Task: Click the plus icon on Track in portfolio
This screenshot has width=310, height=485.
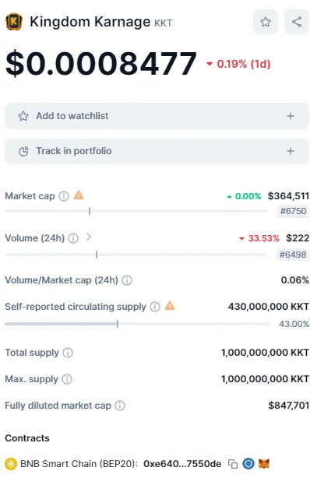Action: tap(291, 151)
